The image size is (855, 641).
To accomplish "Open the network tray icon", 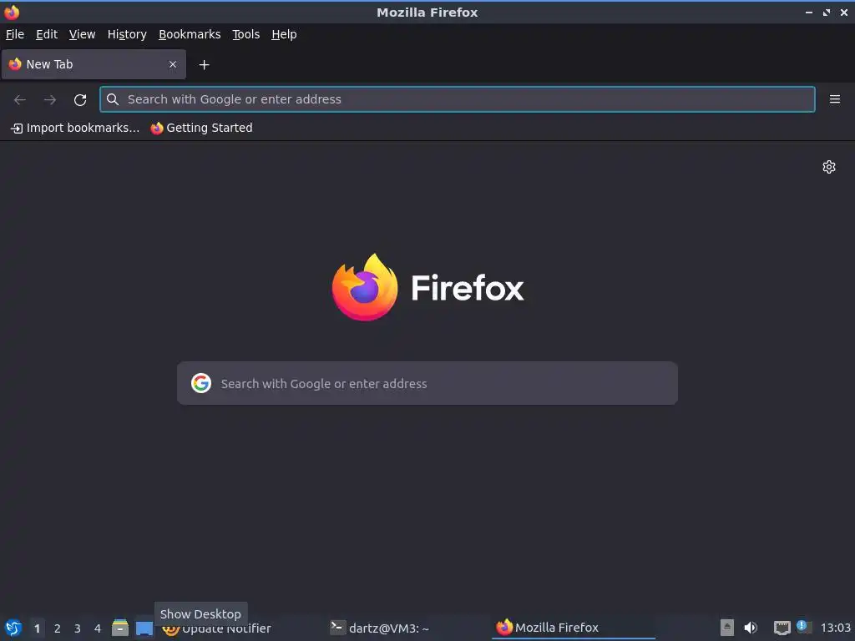I will pos(782,628).
